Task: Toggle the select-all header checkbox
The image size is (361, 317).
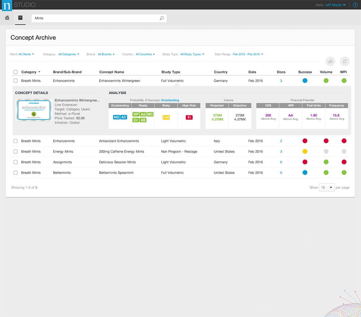Action: coord(15,72)
